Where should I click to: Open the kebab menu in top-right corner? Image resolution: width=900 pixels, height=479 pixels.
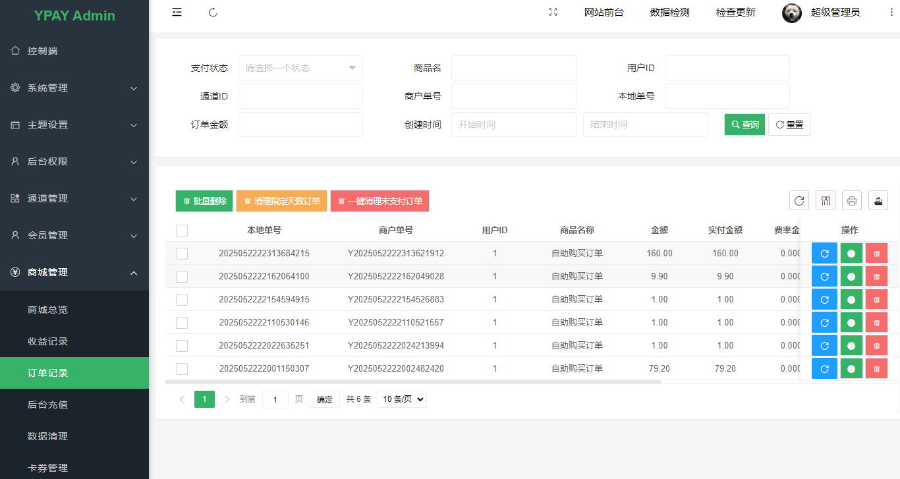click(892, 12)
